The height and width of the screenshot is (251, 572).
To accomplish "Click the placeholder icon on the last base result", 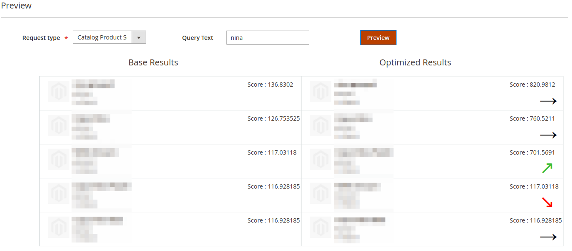I will point(58,227).
